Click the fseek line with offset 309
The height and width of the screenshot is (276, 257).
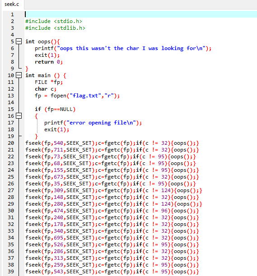point(114,190)
